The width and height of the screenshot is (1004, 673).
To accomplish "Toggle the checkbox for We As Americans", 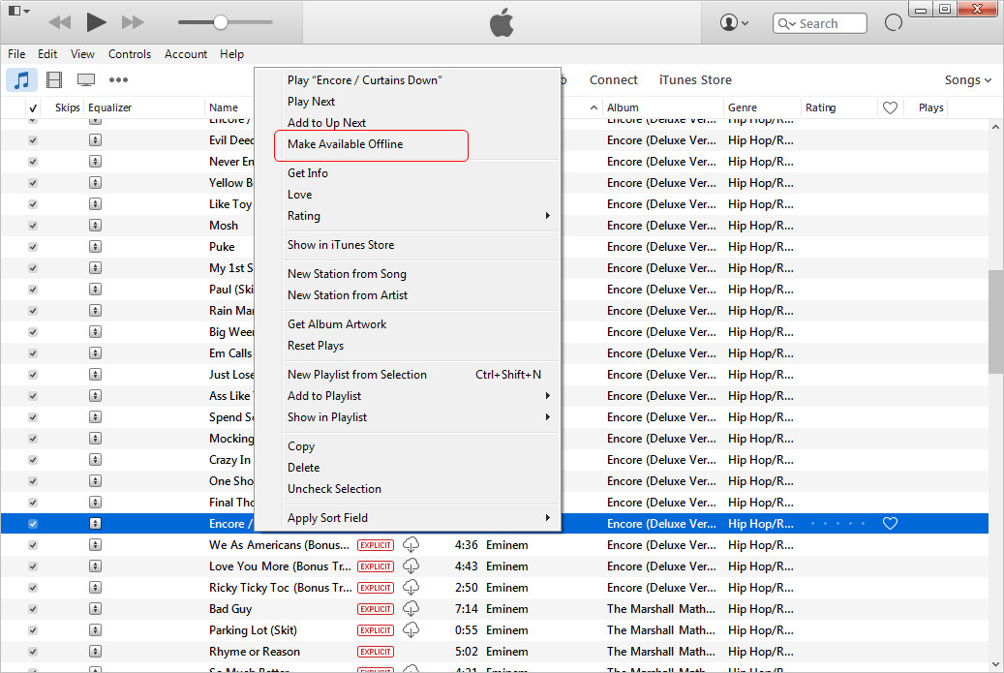I will [x=33, y=545].
